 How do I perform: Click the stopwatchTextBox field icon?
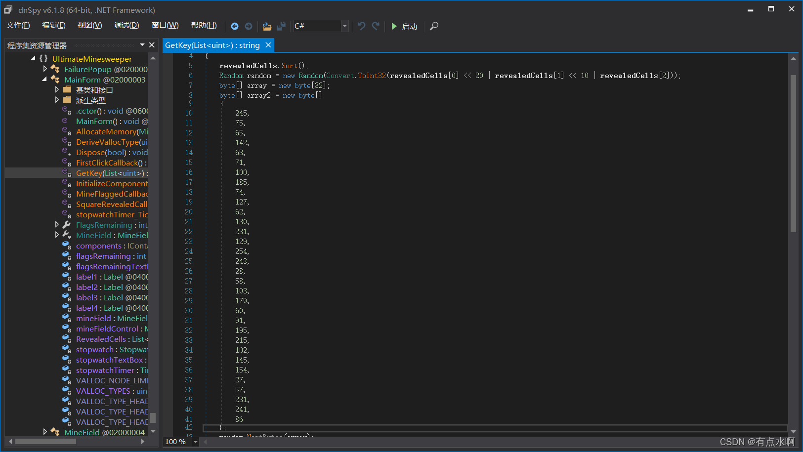[x=67, y=360]
